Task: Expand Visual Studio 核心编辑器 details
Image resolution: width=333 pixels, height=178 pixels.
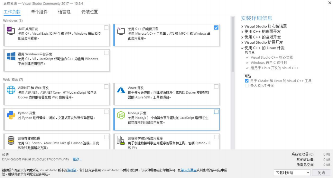Action: click(242, 26)
